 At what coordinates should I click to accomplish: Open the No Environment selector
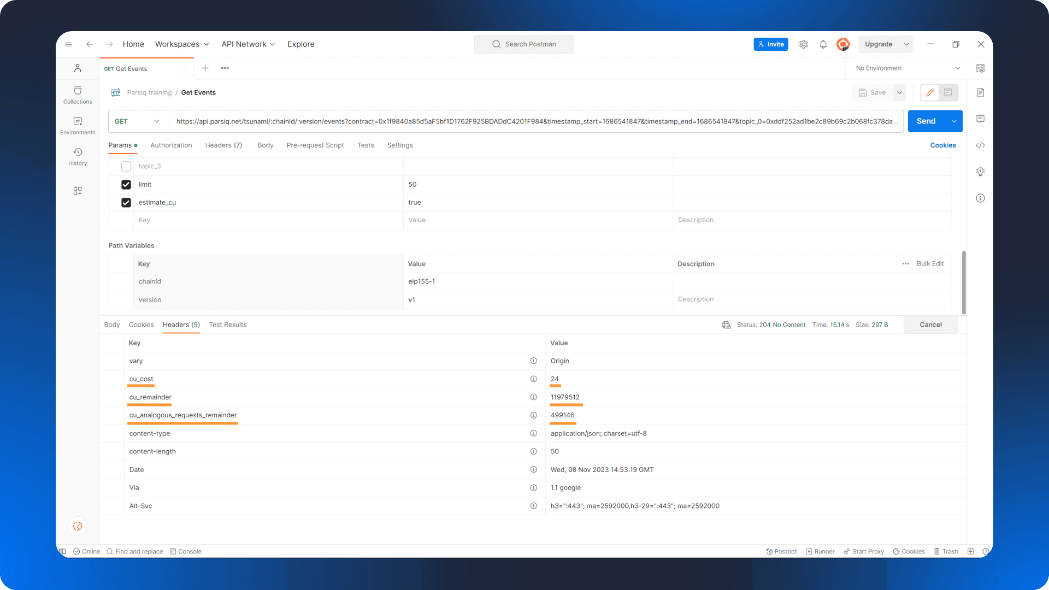(x=907, y=68)
